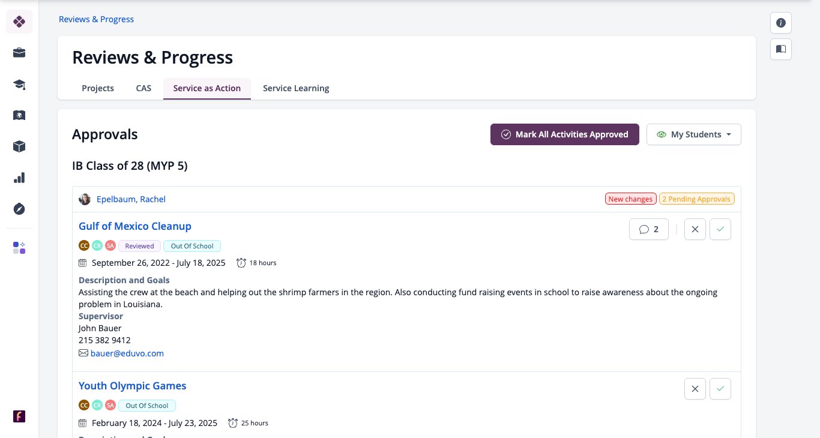
Task: Open the graduation cap sidebar icon
Action: coord(19,84)
